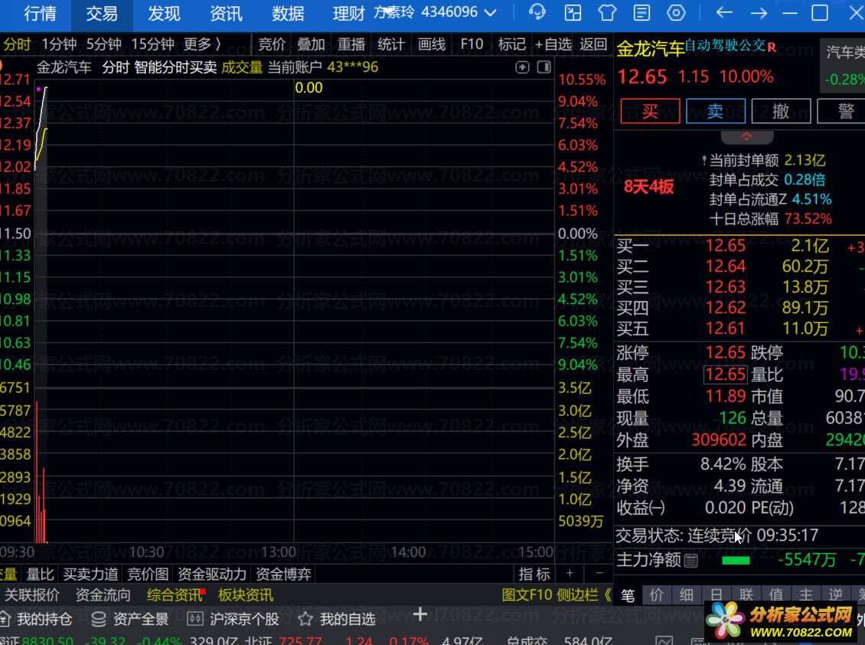The height and width of the screenshot is (645, 865).
Task: Add stock with +自选
Action: click(x=553, y=44)
